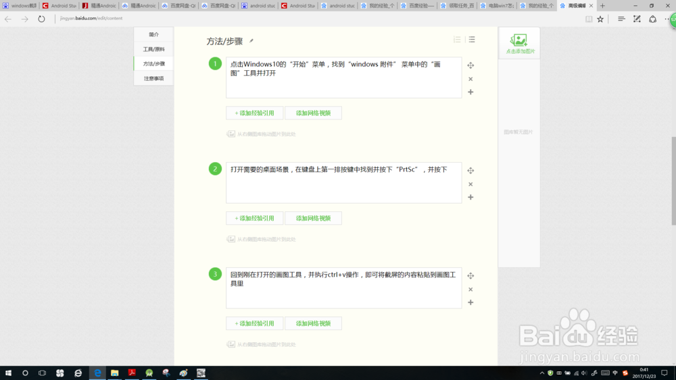This screenshot has width=676, height=380.
Task: Click 添加经验引用 under step 3
Action: point(254,323)
